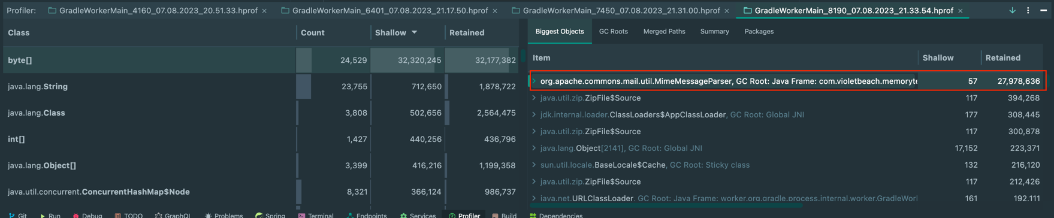Switch to the Merged Paths tab
Viewport: 1054px width, 218px height.
(664, 32)
